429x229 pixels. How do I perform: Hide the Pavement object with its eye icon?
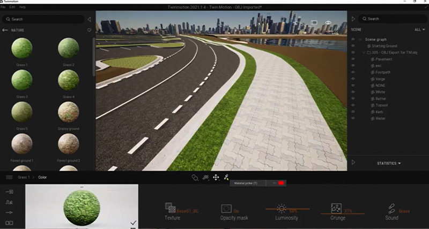click(353, 59)
